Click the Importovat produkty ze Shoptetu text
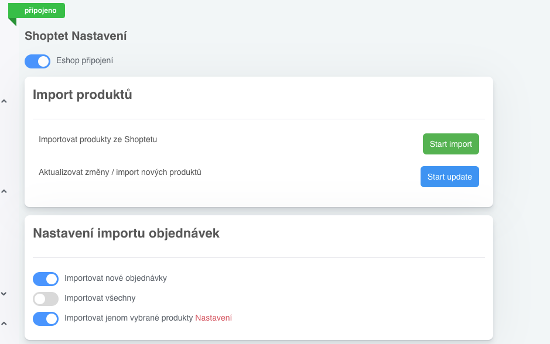550x344 pixels. pyautogui.click(x=98, y=139)
